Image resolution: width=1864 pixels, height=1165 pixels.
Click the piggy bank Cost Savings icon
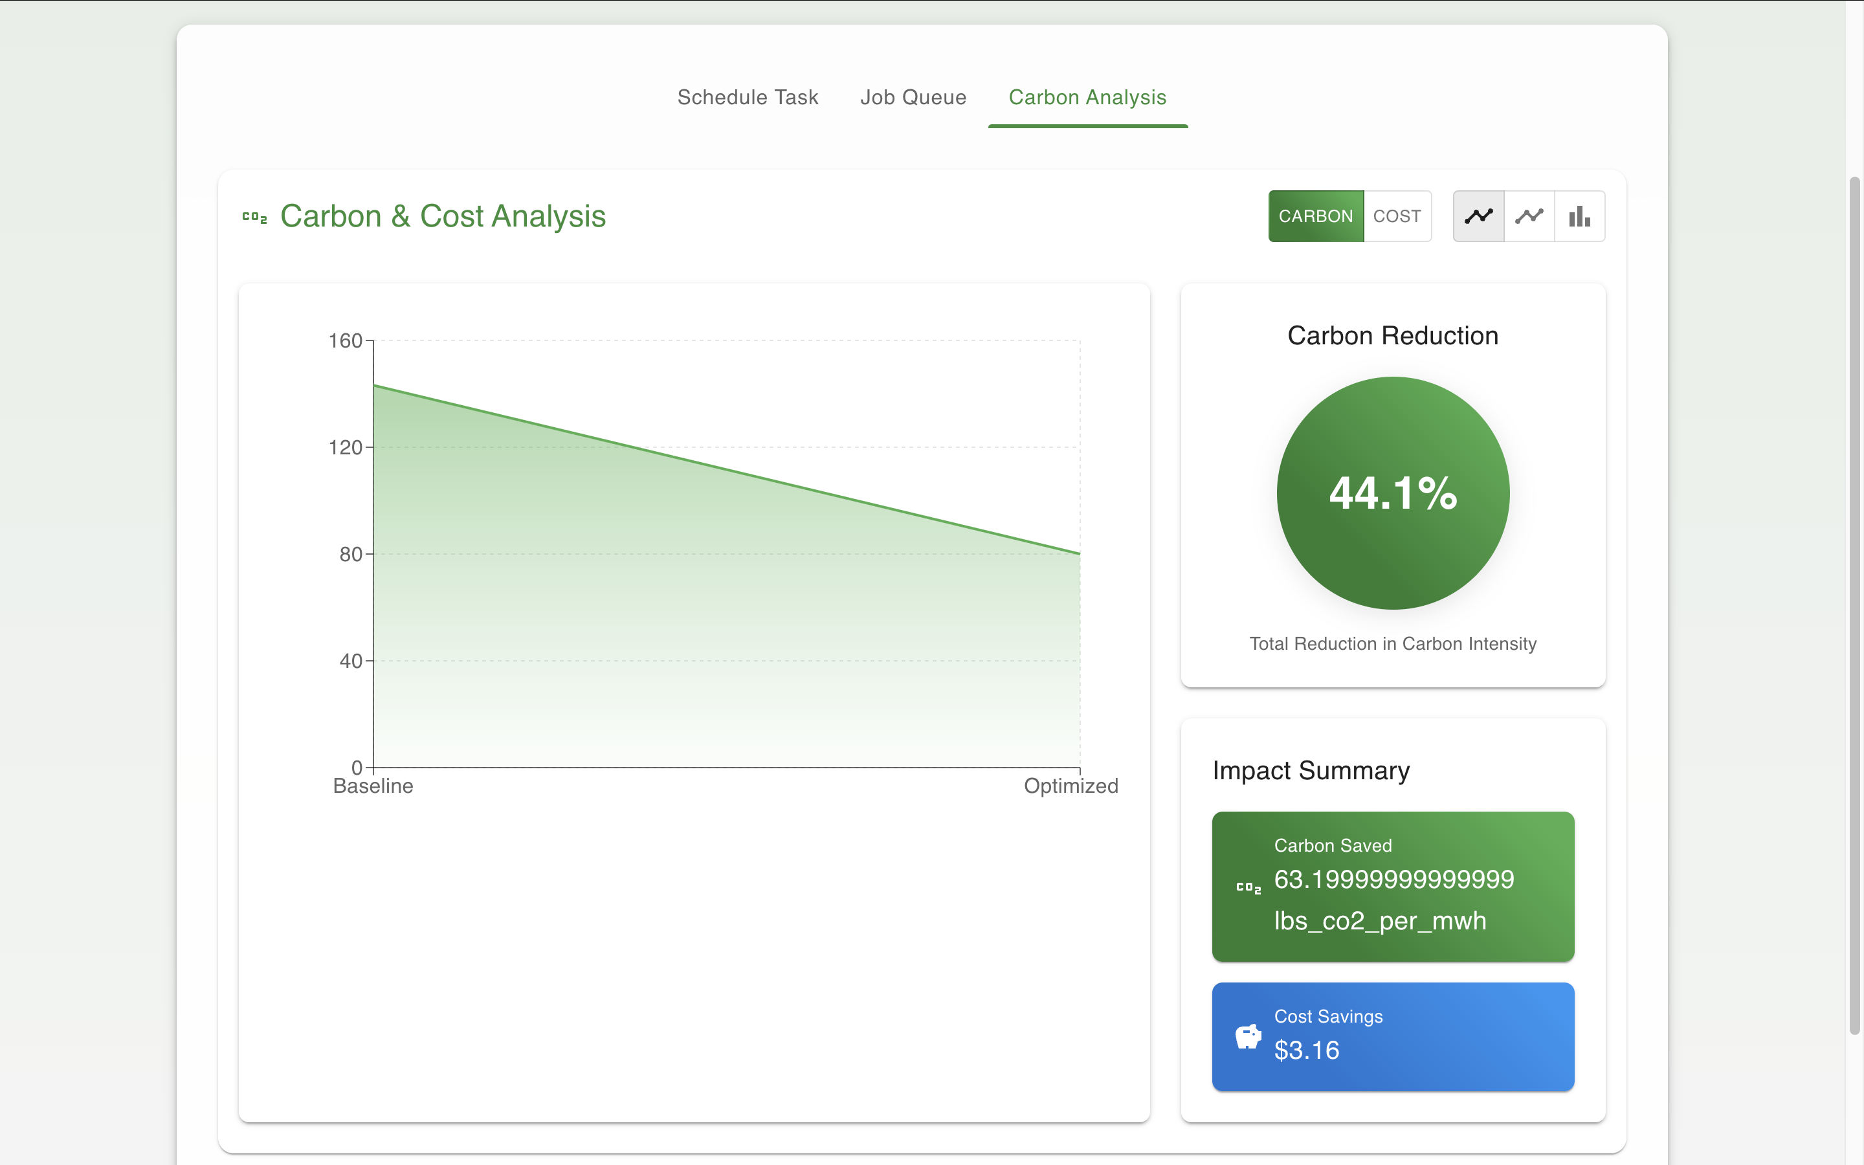coord(1248,1036)
